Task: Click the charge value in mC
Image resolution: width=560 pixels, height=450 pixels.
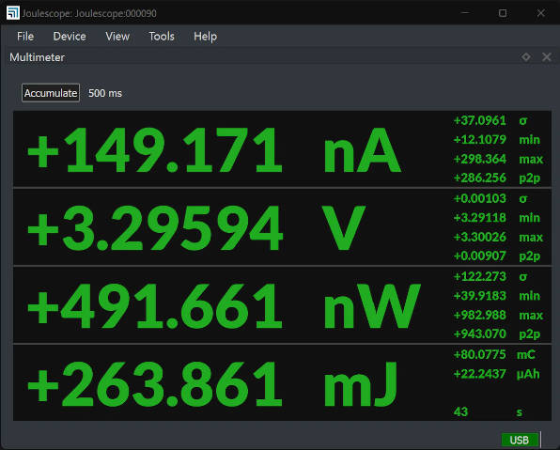Action: pyautogui.click(x=479, y=354)
